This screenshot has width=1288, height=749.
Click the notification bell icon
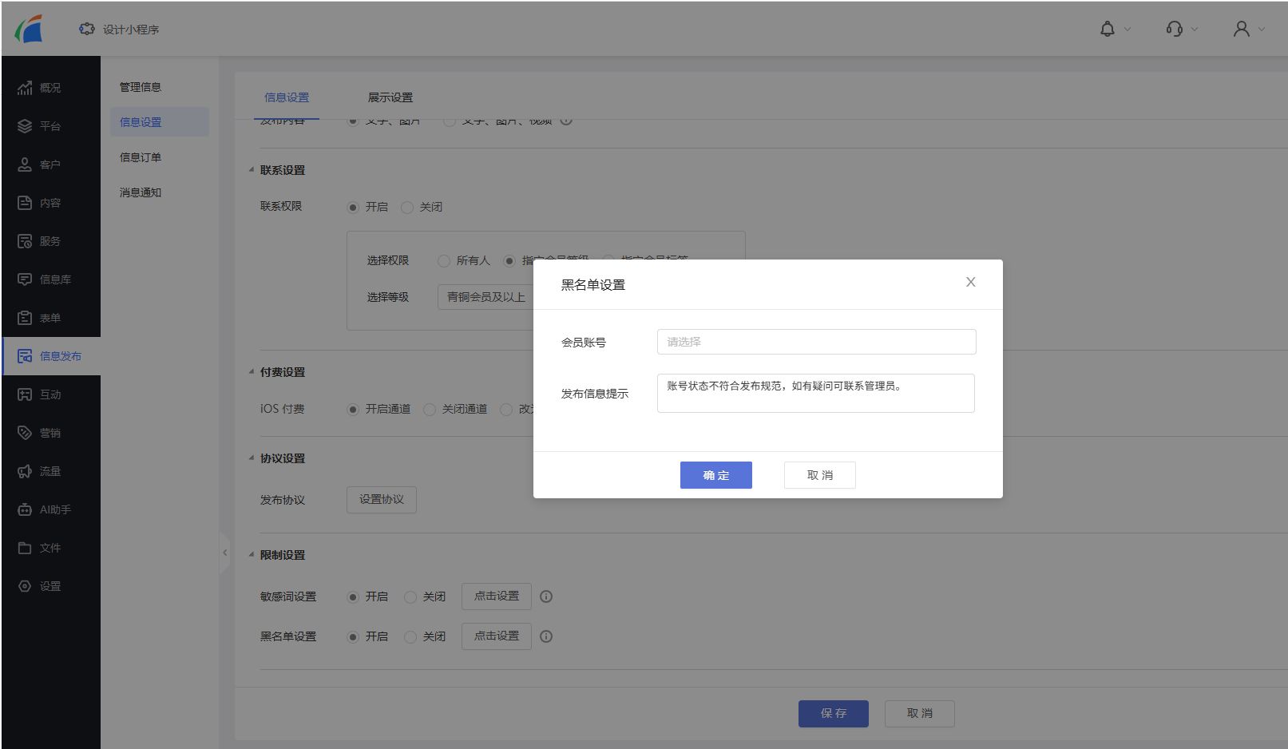pyautogui.click(x=1107, y=30)
